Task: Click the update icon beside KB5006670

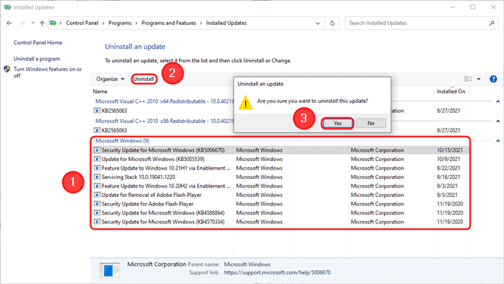Action: pyautogui.click(x=97, y=150)
